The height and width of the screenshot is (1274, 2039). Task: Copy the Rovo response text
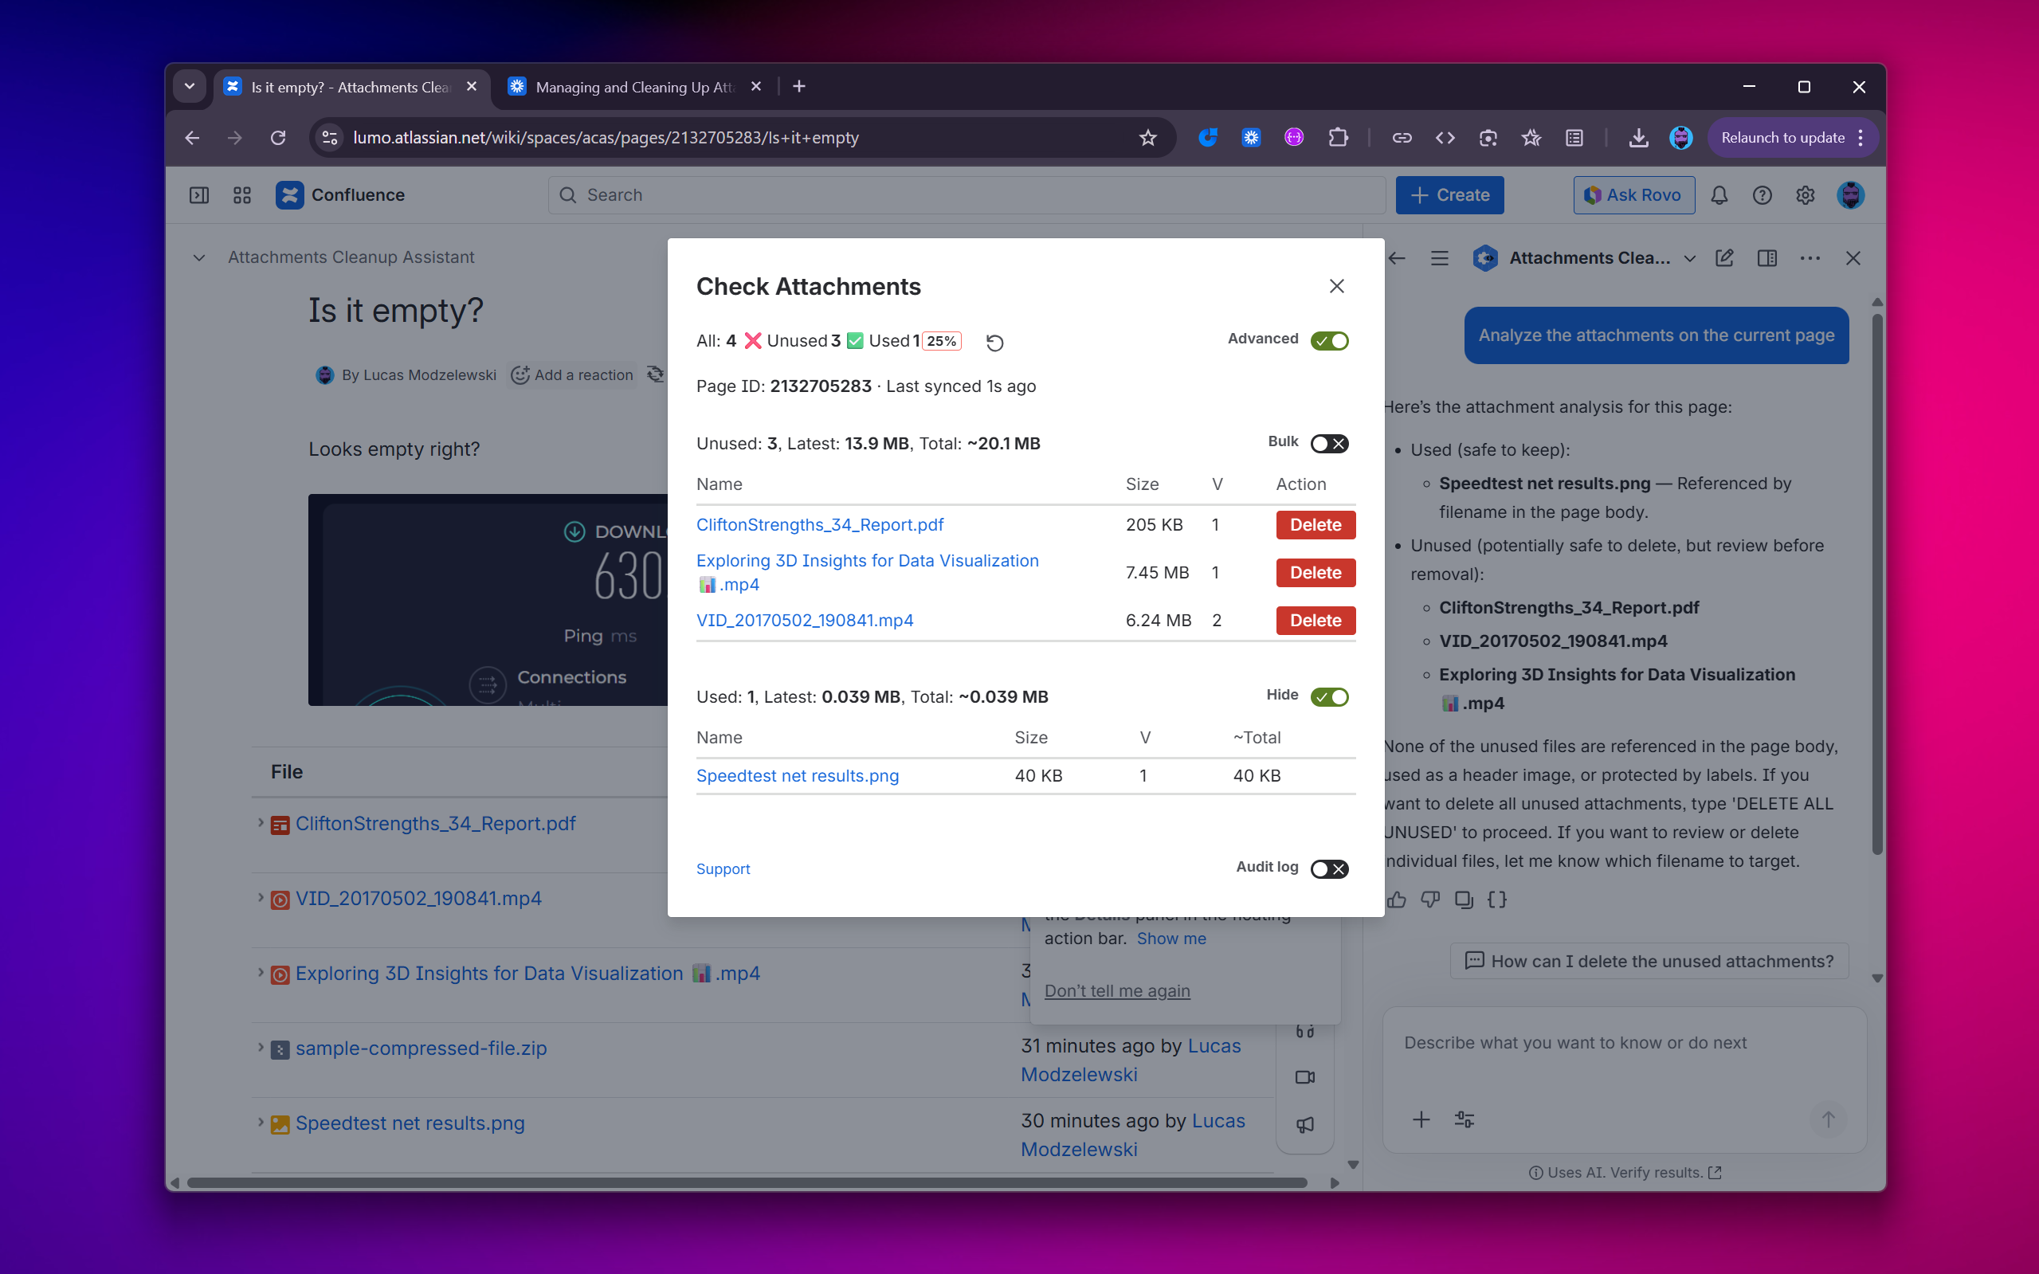1465,900
